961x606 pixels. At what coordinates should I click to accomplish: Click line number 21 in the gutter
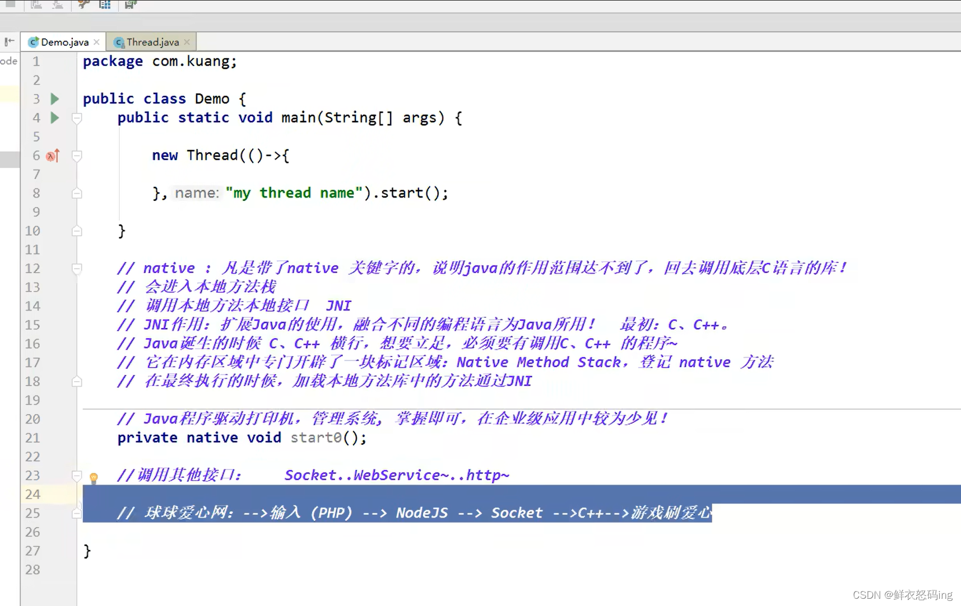33,438
